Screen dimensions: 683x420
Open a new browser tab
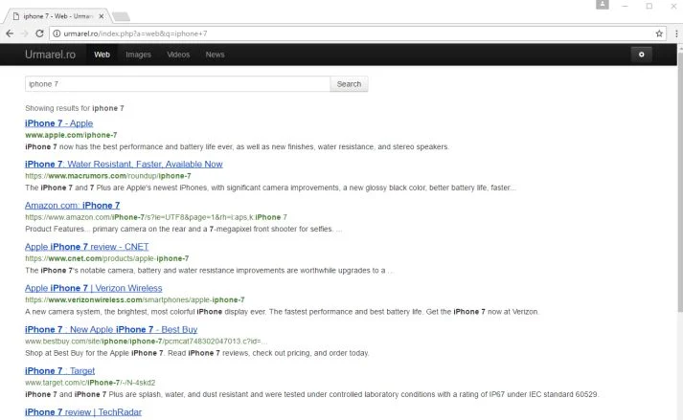(121, 16)
